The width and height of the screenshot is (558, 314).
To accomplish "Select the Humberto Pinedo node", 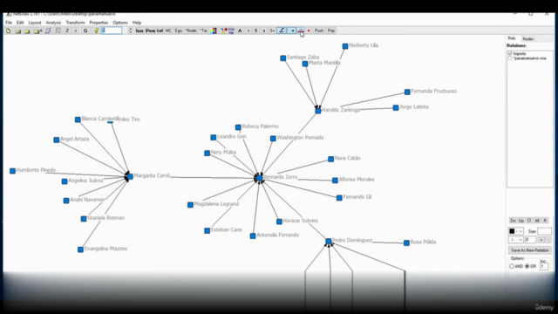I will click(12, 171).
